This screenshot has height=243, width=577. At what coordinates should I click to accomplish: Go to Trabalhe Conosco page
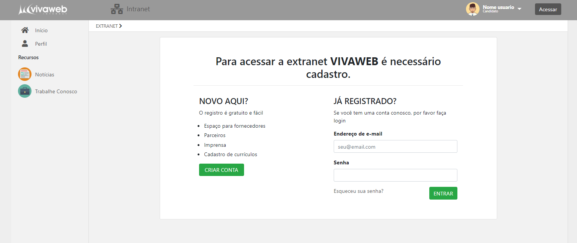click(x=56, y=91)
